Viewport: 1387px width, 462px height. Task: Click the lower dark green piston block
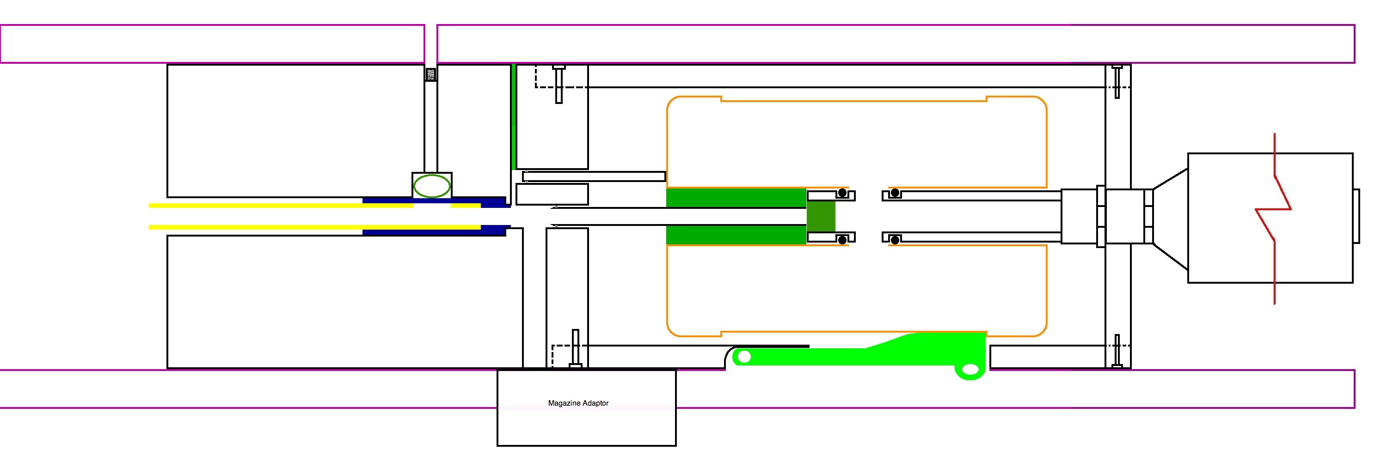coord(736,235)
